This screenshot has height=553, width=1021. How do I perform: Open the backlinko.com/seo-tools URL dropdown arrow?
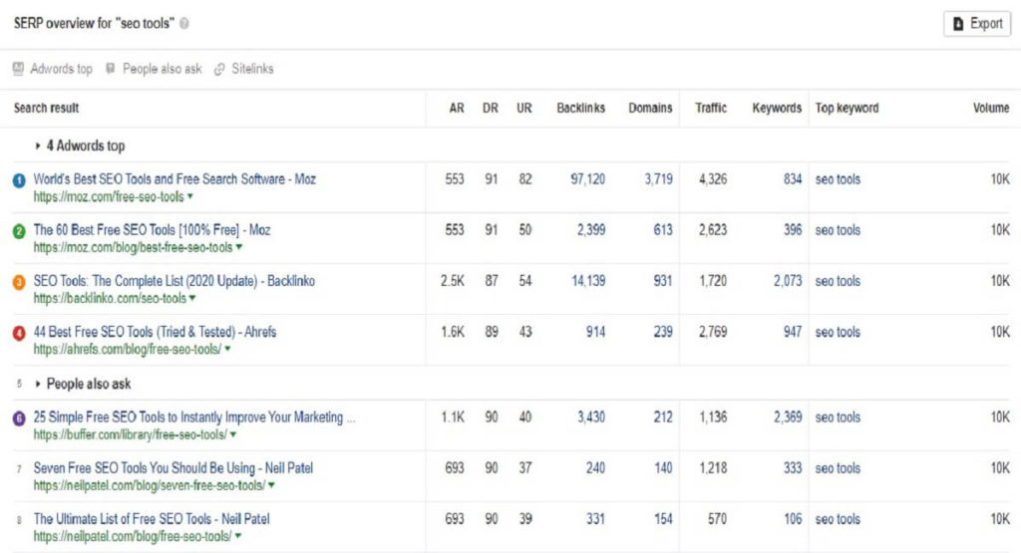192,298
